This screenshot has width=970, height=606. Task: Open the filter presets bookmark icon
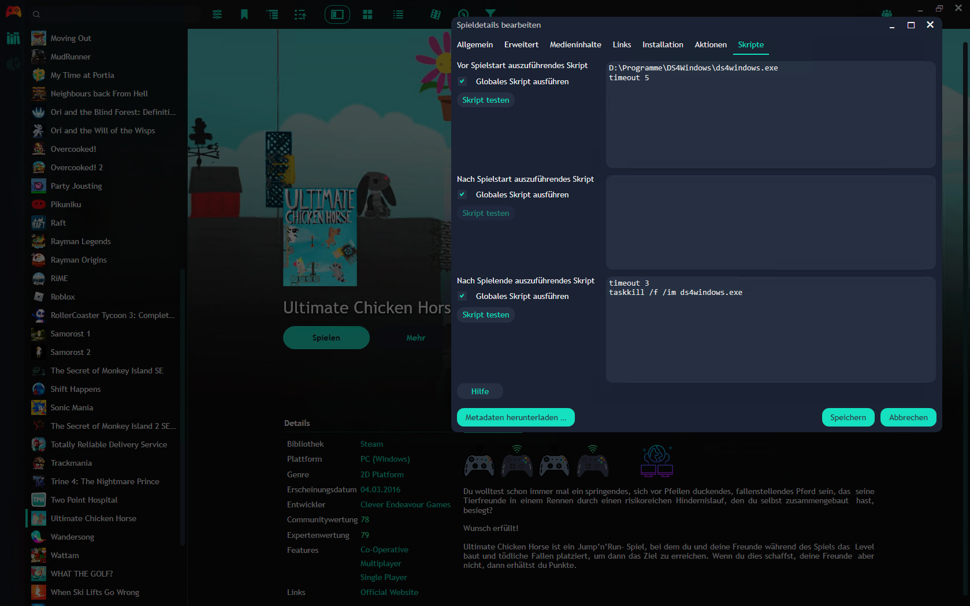[x=244, y=14]
